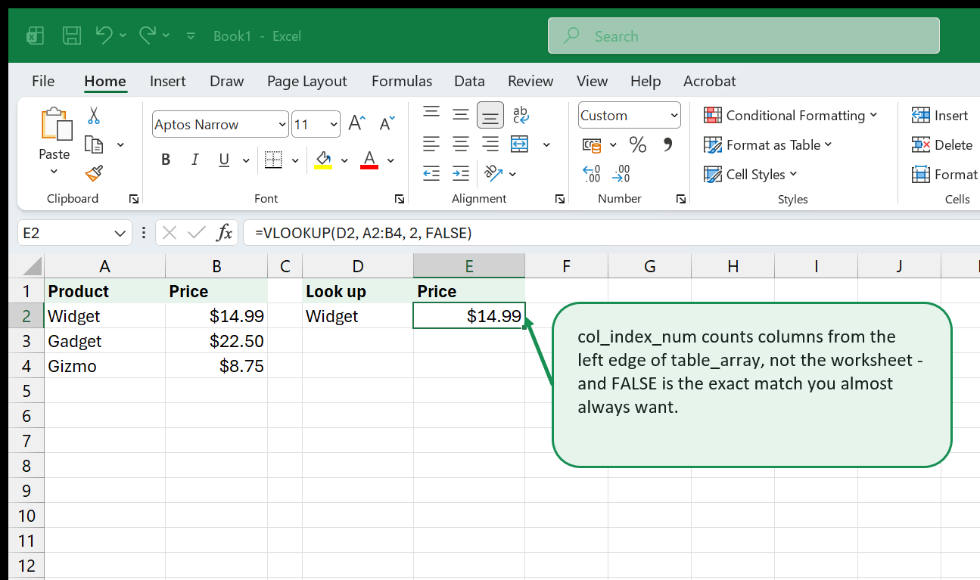The height and width of the screenshot is (580, 980).
Task: Increase font size with larger A icon
Action: point(356,124)
